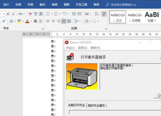Click the first-line indent ruler marker
The width and height of the screenshot is (161, 116).
pos(51,33)
